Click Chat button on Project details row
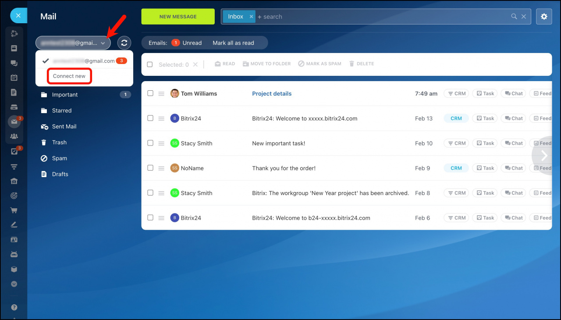 (513, 93)
